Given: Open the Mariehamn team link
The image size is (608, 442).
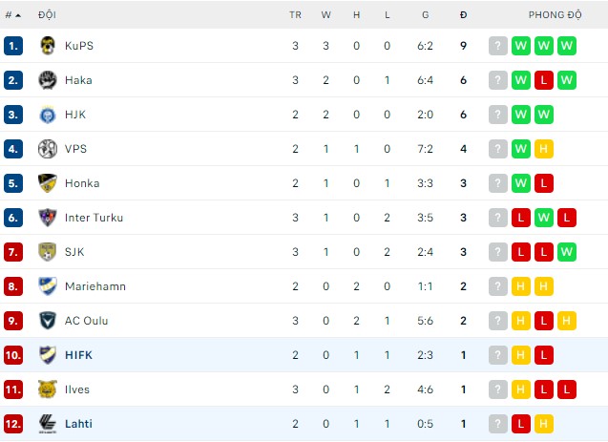Looking at the screenshot, I should (95, 286).
